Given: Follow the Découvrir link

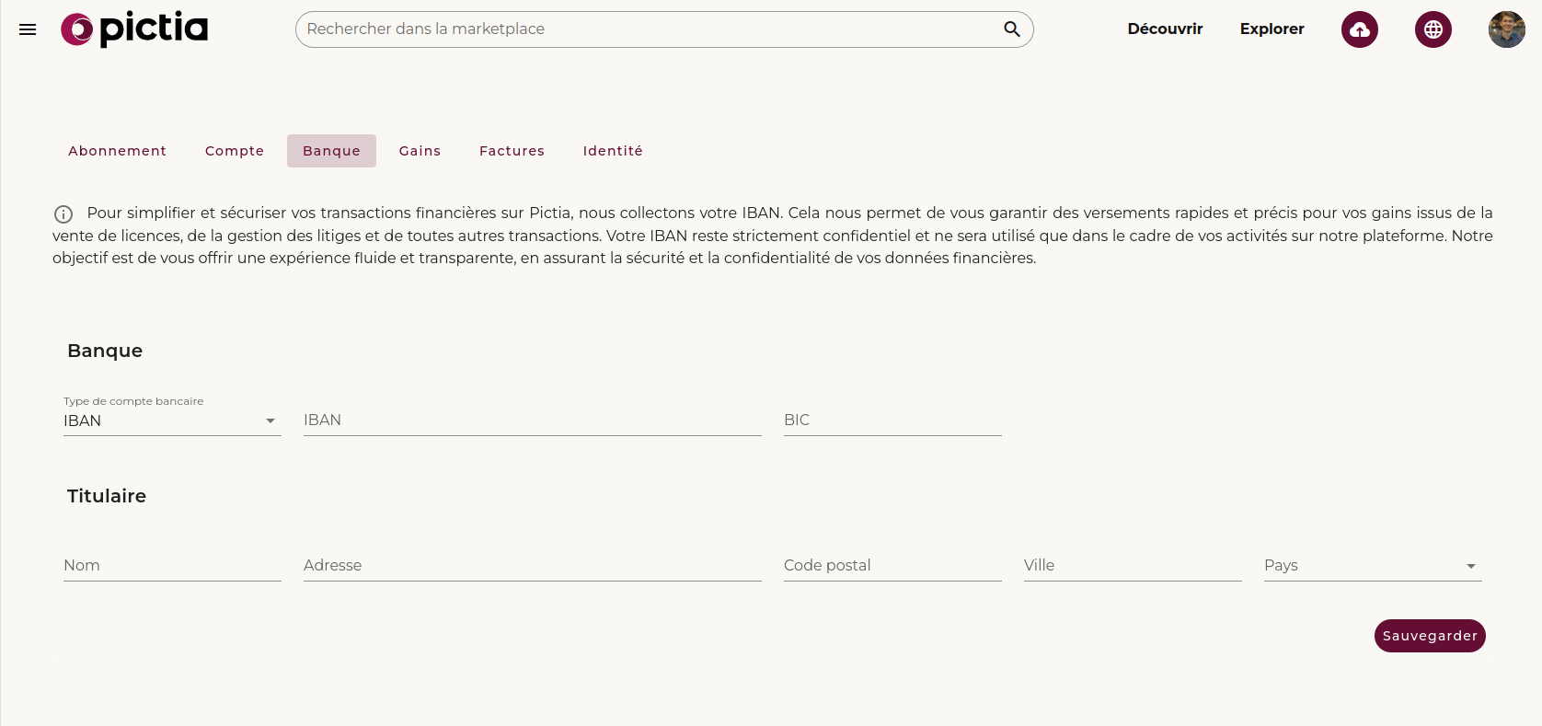Looking at the screenshot, I should click(1165, 29).
